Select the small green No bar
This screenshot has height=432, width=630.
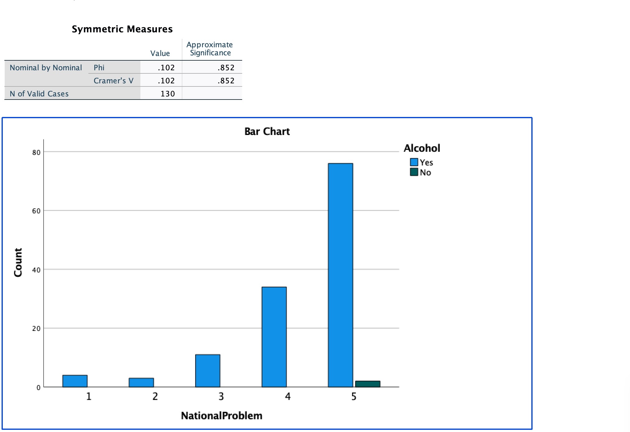click(x=368, y=384)
